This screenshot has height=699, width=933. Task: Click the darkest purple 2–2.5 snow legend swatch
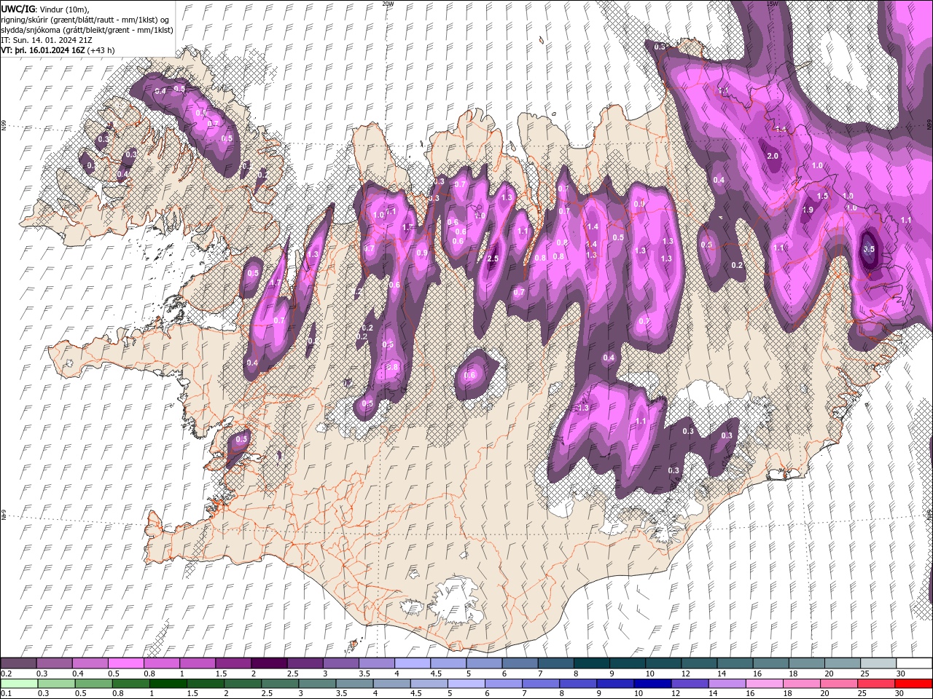click(x=269, y=663)
